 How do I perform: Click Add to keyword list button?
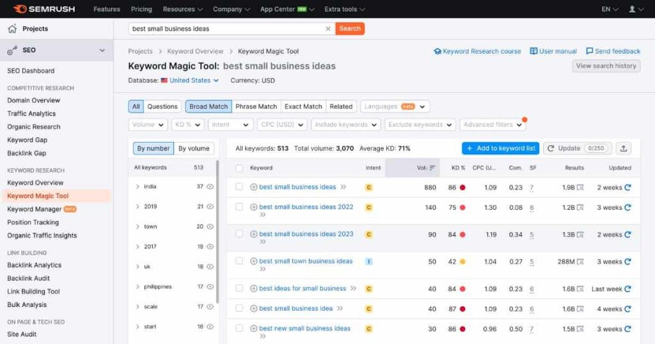pos(500,148)
